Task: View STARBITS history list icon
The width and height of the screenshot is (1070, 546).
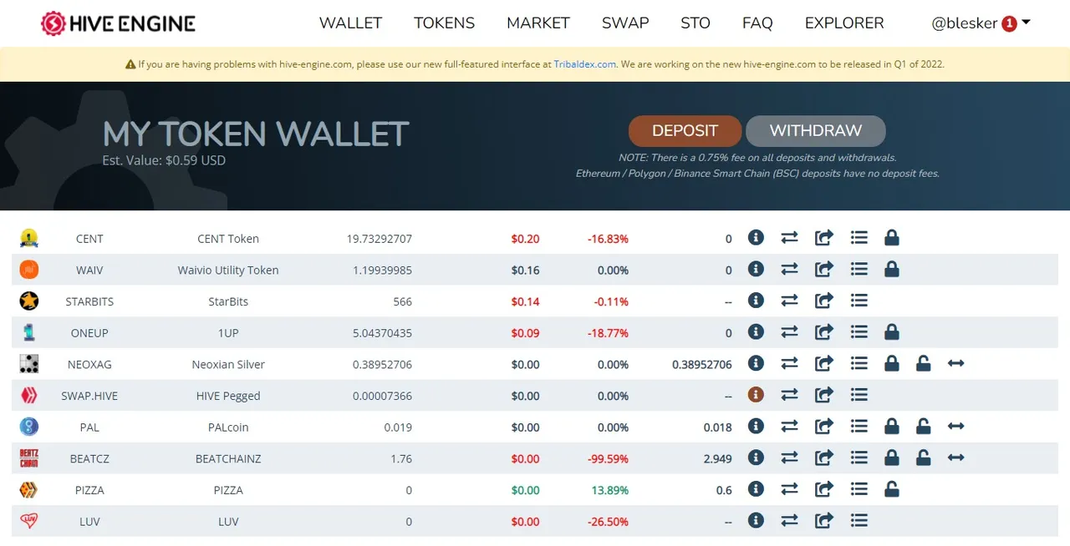Action: point(859,301)
